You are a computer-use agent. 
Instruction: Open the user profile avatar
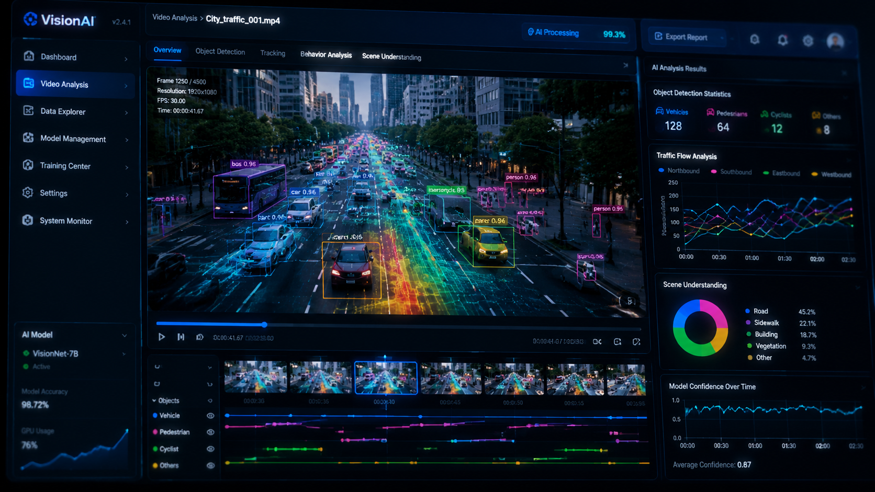pyautogui.click(x=835, y=41)
